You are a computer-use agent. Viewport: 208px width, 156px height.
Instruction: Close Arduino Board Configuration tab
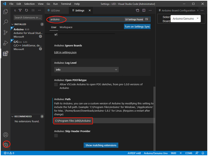(x=198, y=10)
